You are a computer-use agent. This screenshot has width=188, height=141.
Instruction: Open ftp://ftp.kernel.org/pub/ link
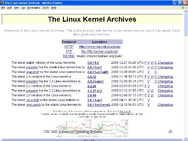pos(100,51)
